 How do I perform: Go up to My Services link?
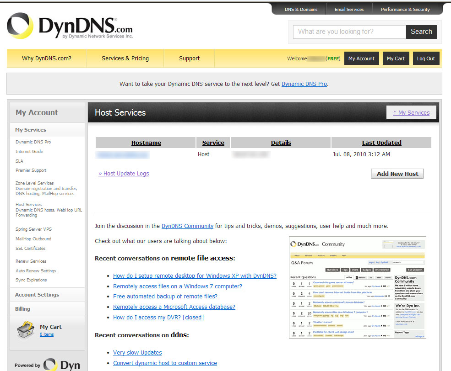[x=411, y=112]
